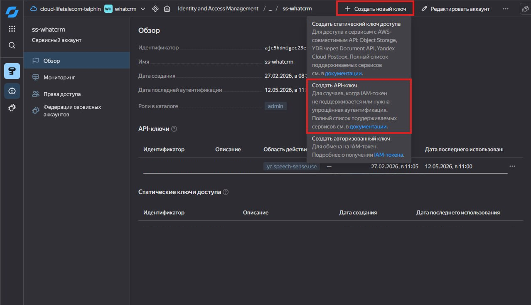
Task: Click the admin role tag
Action: click(x=275, y=106)
